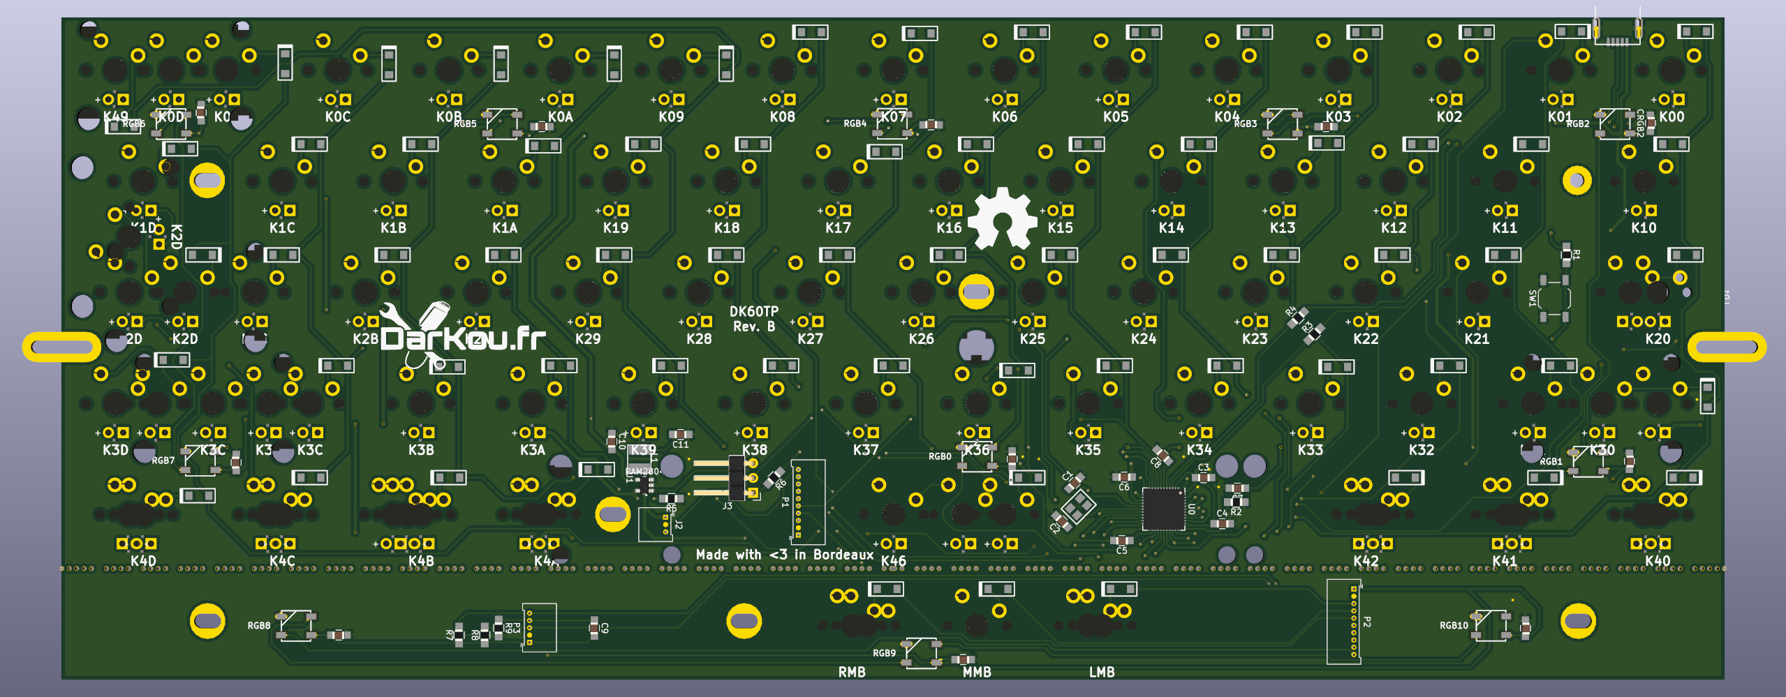Select the P1 connector
Image resolution: width=1786 pixels, height=697 pixels.
coord(808,502)
